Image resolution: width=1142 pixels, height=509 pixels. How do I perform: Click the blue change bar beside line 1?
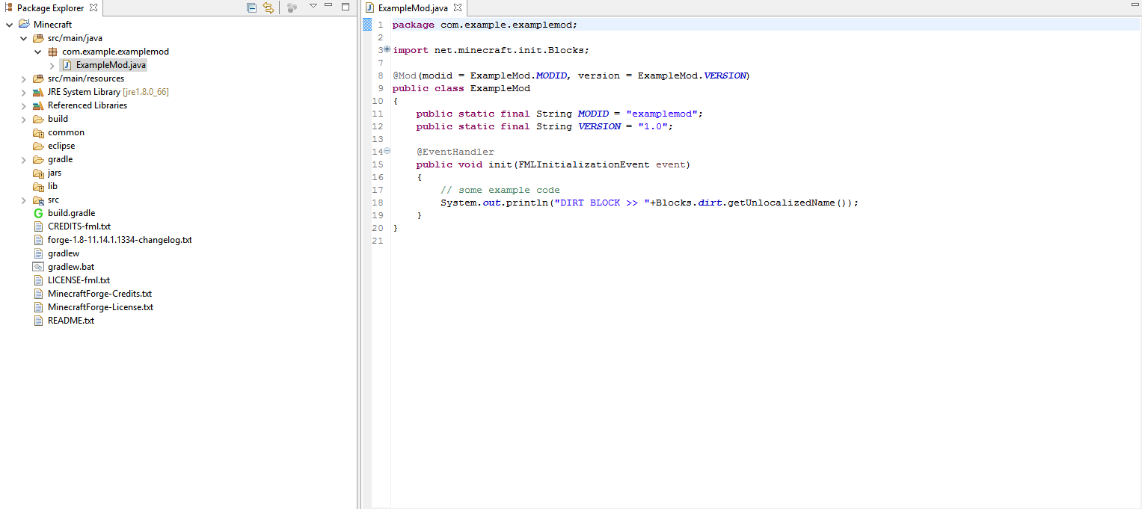pos(366,25)
